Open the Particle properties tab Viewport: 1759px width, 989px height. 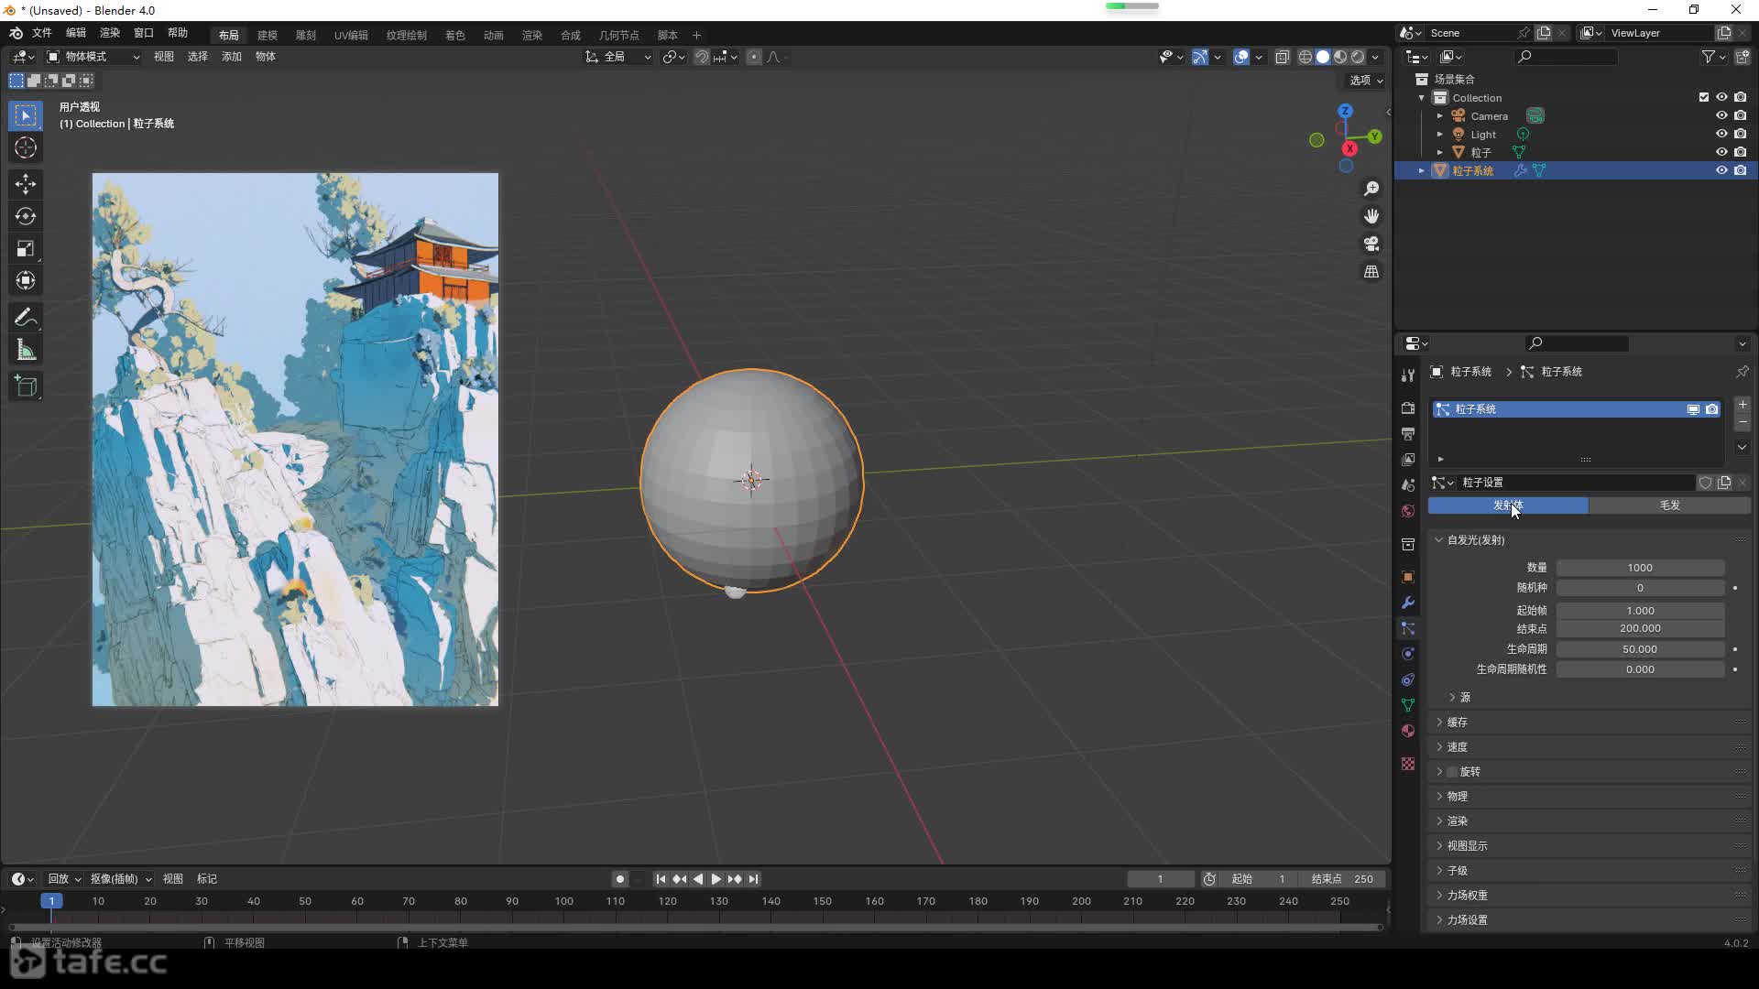point(1408,628)
